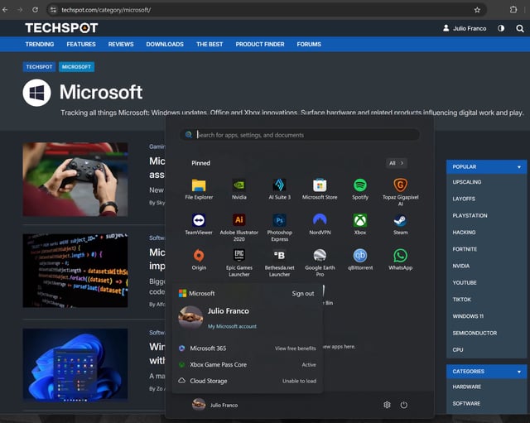Image resolution: width=530 pixels, height=423 pixels.
Task: Open Topaz Gigapixel AI app
Action: pyautogui.click(x=401, y=192)
